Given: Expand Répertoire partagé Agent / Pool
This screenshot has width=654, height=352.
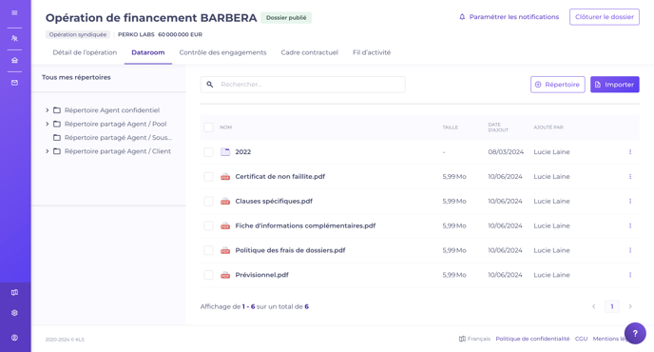Looking at the screenshot, I should [x=48, y=124].
